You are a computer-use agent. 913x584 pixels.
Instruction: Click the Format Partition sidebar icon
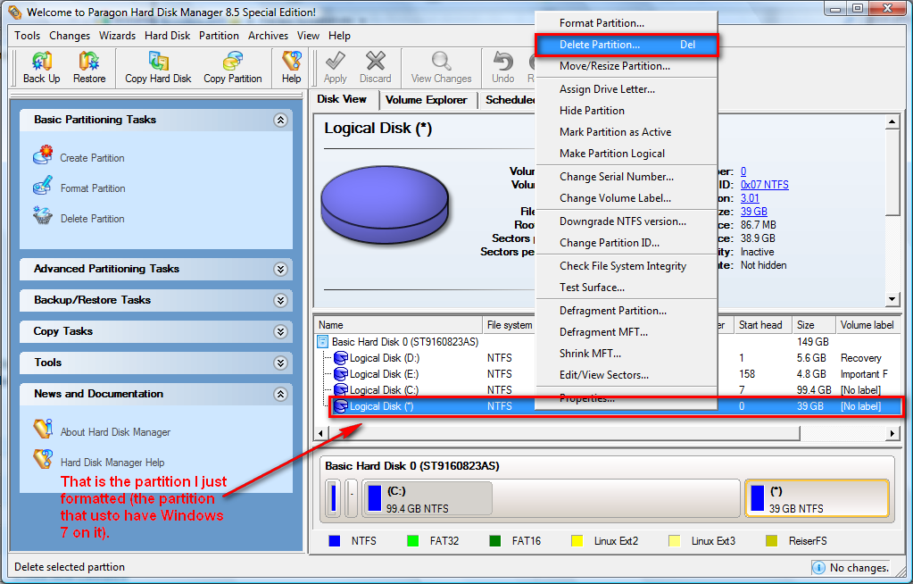pyautogui.click(x=43, y=188)
